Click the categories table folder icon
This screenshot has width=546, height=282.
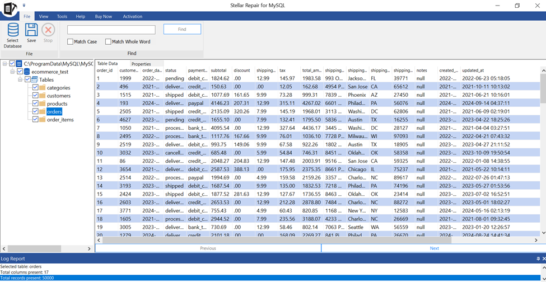click(x=43, y=88)
